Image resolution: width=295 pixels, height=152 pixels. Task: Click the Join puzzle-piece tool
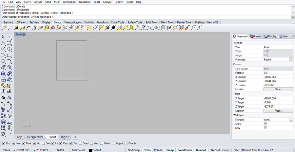pyautogui.click(x=3, y=86)
